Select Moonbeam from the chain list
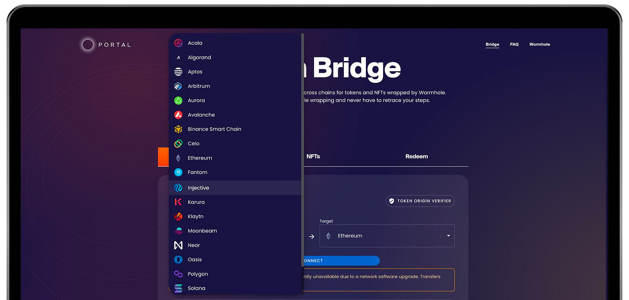 pos(235,231)
